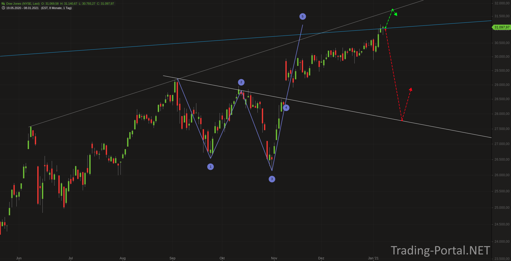511x261 pixels.
Task: Click the 27.000,00 price axis label
Action: click(x=502, y=144)
